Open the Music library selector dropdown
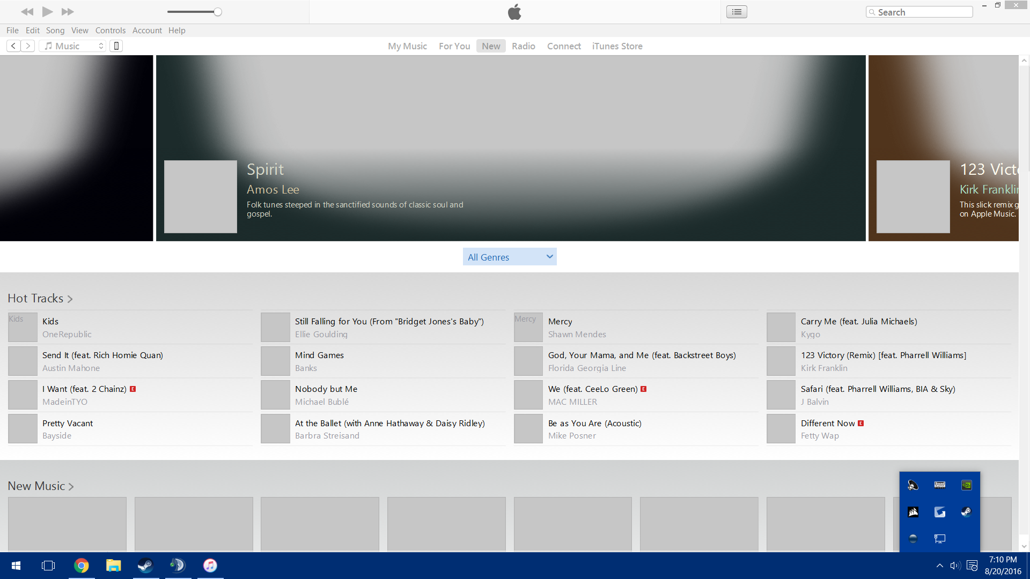 click(x=73, y=46)
